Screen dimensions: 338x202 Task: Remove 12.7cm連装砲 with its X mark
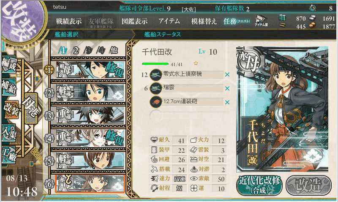coord(227,102)
